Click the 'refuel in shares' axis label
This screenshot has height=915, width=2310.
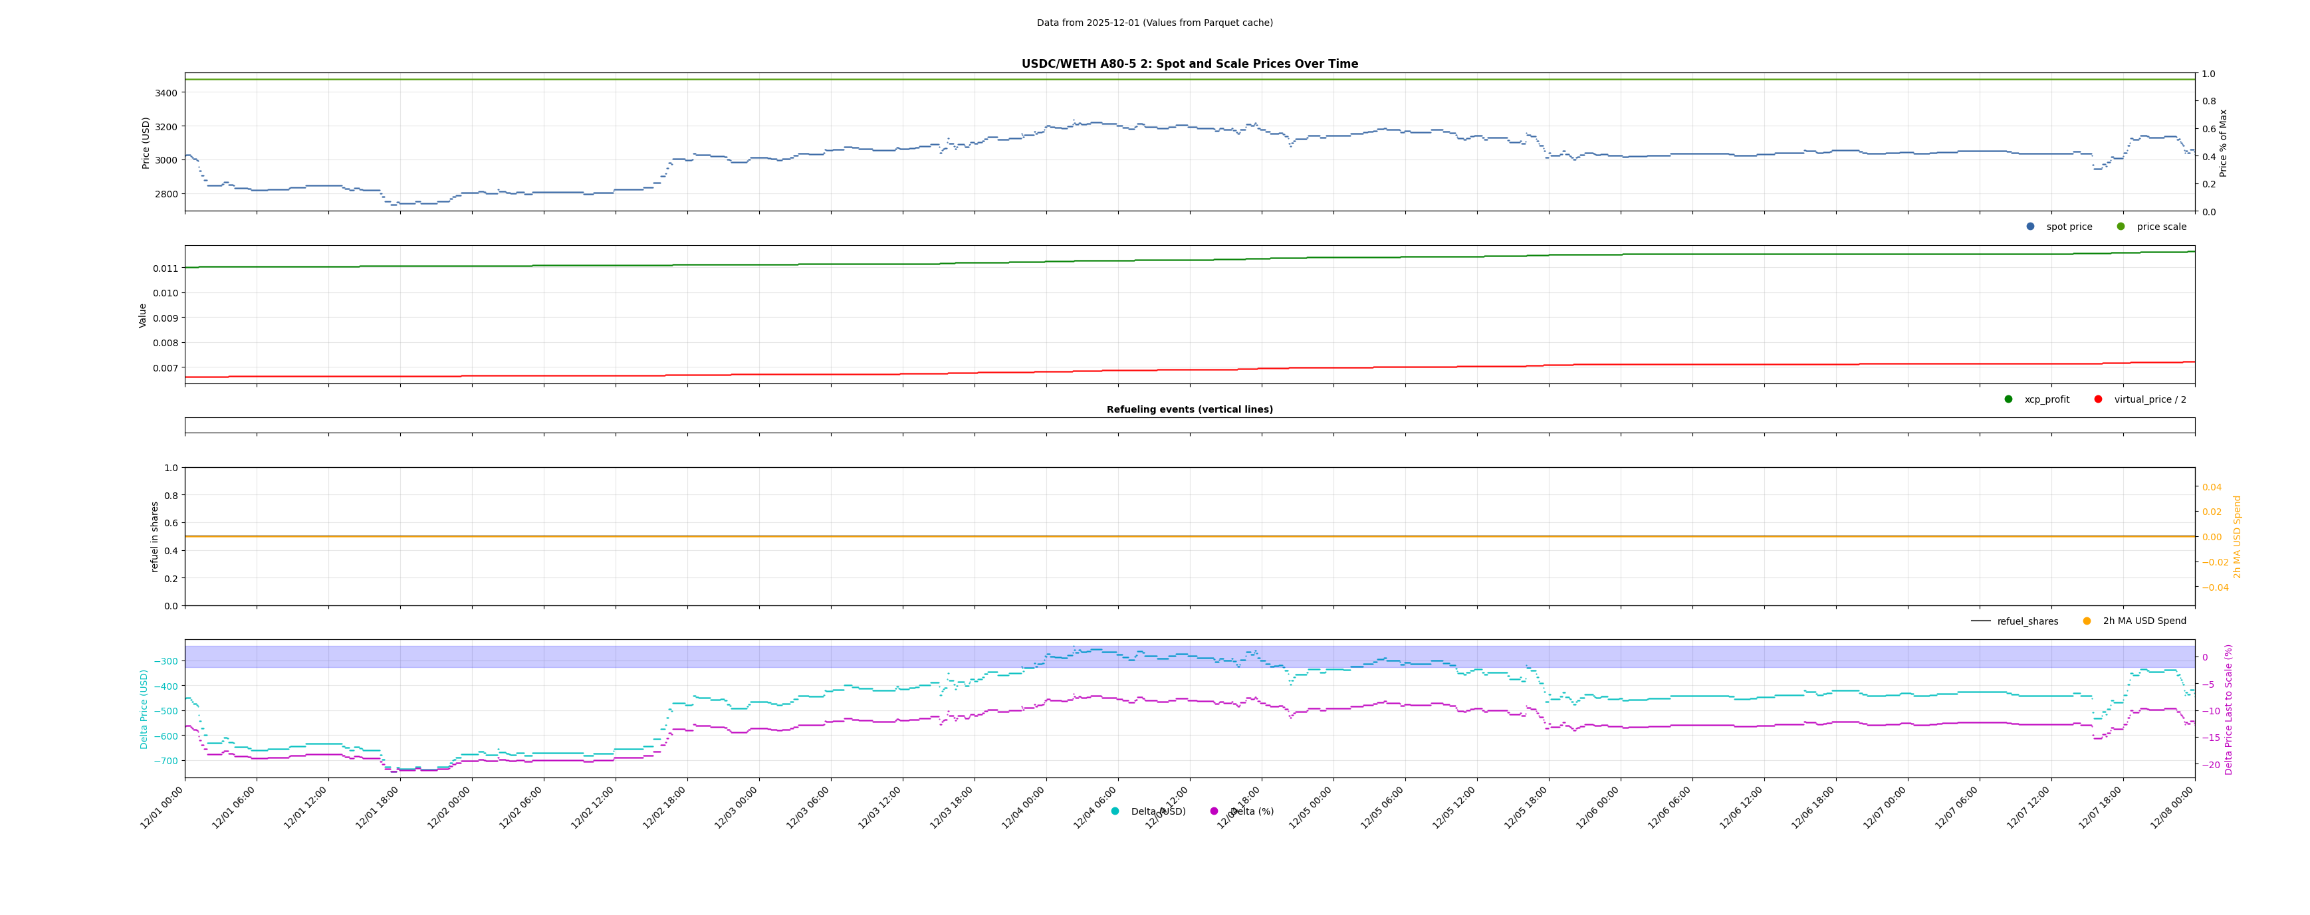[x=154, y=536]
